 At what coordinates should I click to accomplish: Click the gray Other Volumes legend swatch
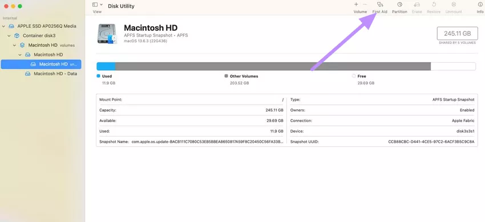tap(226, 76)
